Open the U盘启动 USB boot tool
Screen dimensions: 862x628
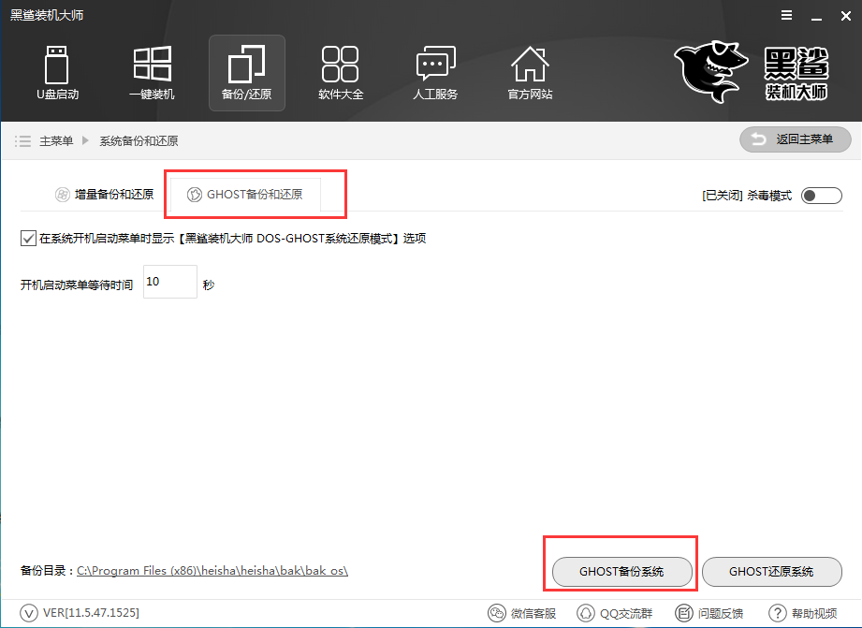[x=57, y=73]
